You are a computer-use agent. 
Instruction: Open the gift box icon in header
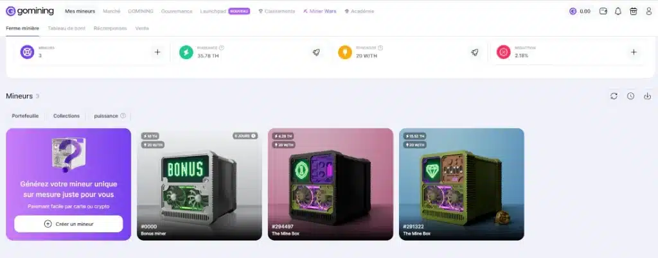tap(633, 12)
